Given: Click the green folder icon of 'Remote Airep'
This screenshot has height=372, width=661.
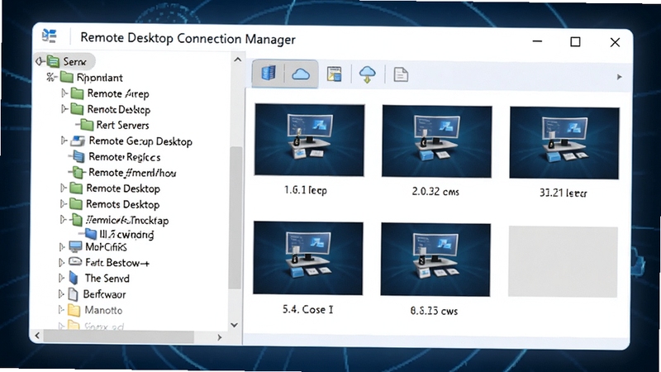Looking at the screenshot, I should (x=77, y=93).
